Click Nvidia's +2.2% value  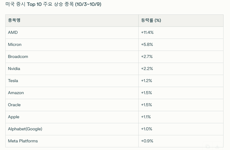tap(147, 69)
